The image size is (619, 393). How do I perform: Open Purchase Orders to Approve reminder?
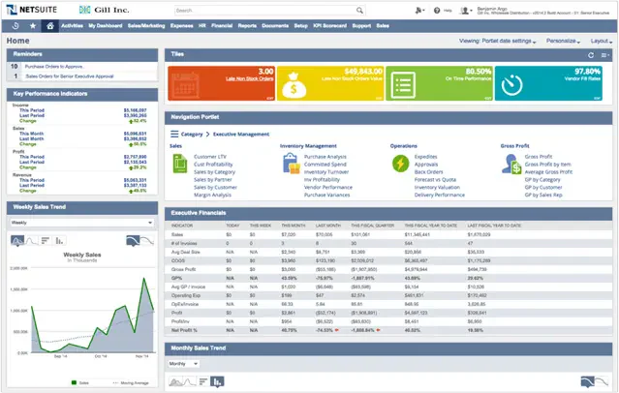click(54, 67)
